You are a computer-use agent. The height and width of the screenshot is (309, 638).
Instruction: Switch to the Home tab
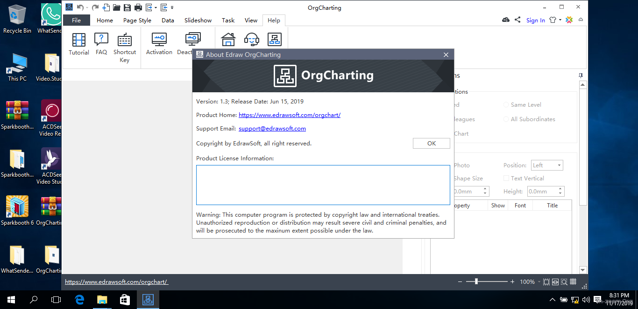point(105,20)
